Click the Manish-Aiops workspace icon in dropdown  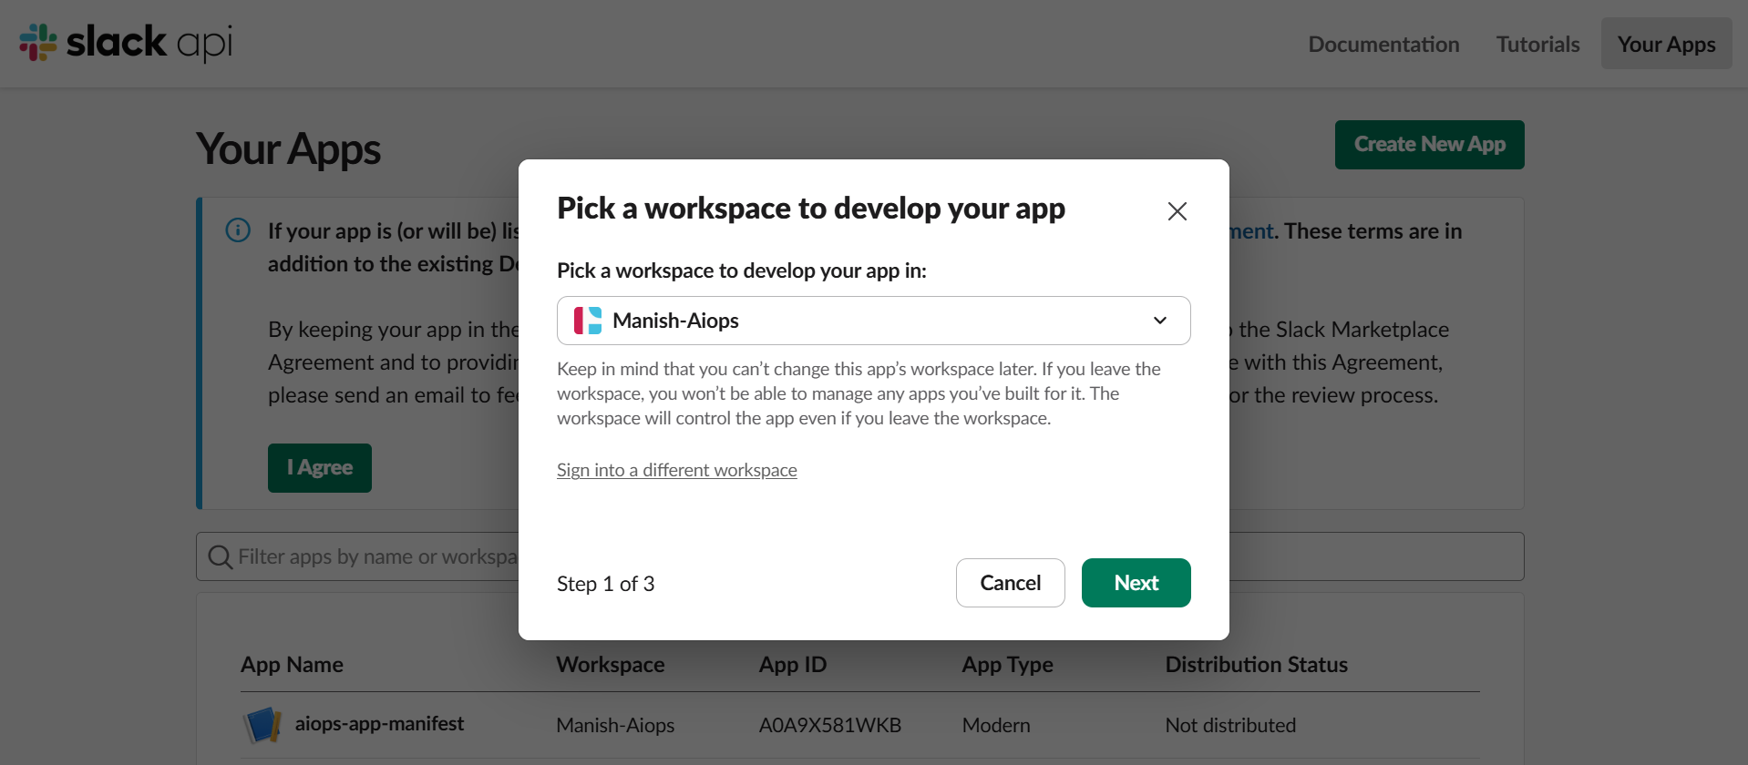pyautogui.click(x=588, y=321)
